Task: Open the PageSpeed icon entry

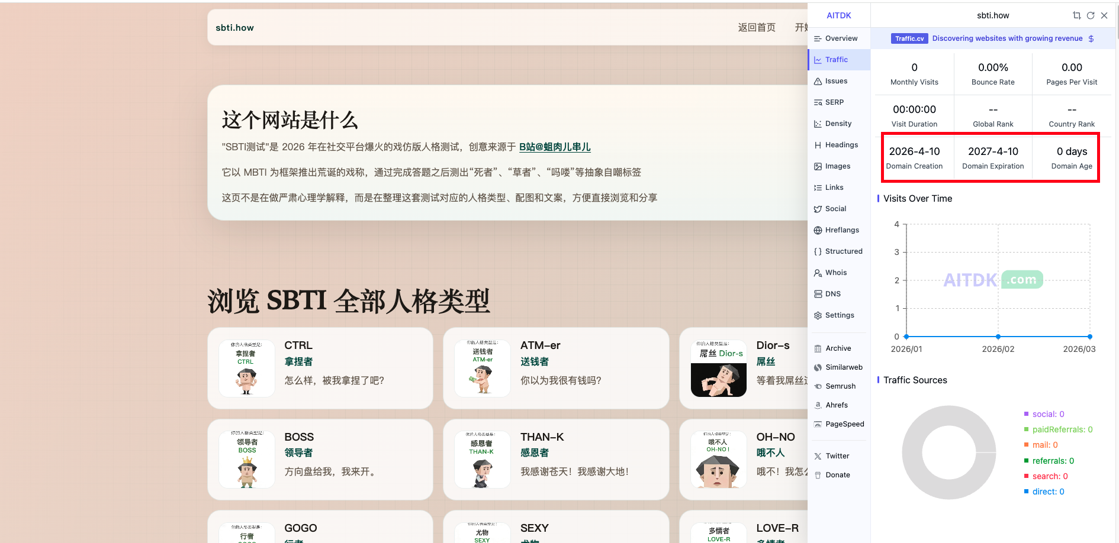Action: click(818, 424)
